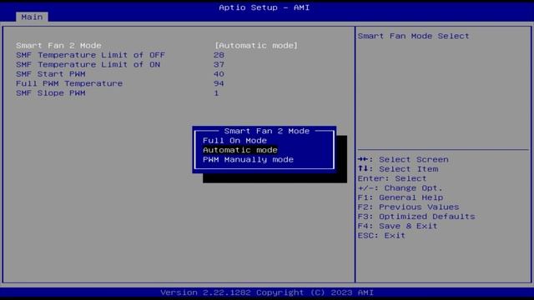Click the Select Item arrow keys hint
Image resolution: width=534 pixels, height=300 pixels.
(398, 169)
